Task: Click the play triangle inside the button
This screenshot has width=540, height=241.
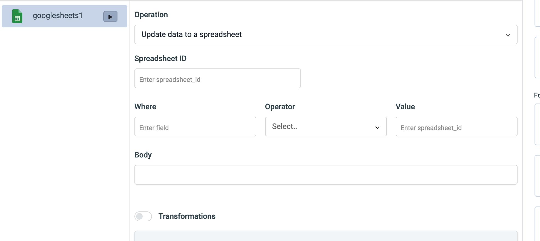Action: pos(110,16)
